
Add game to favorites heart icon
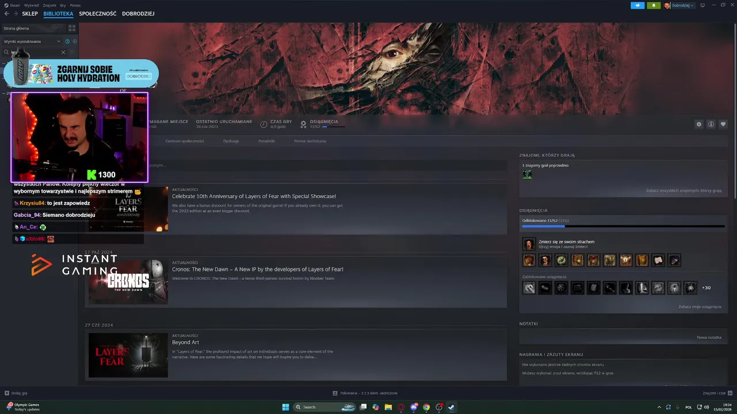723,124
